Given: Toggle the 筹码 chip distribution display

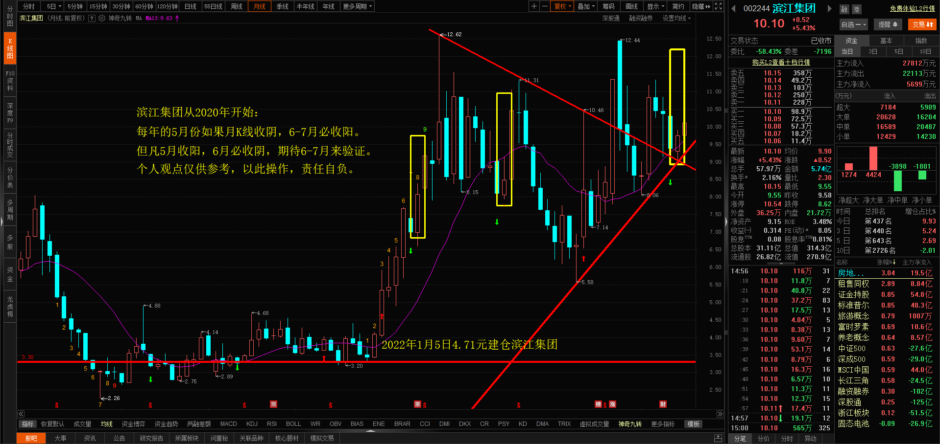Looking at the screenshot, I should [608, 6].
